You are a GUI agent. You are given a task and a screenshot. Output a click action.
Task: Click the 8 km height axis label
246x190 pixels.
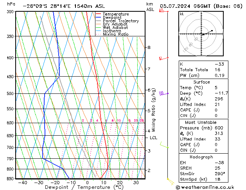pos(149,47)
